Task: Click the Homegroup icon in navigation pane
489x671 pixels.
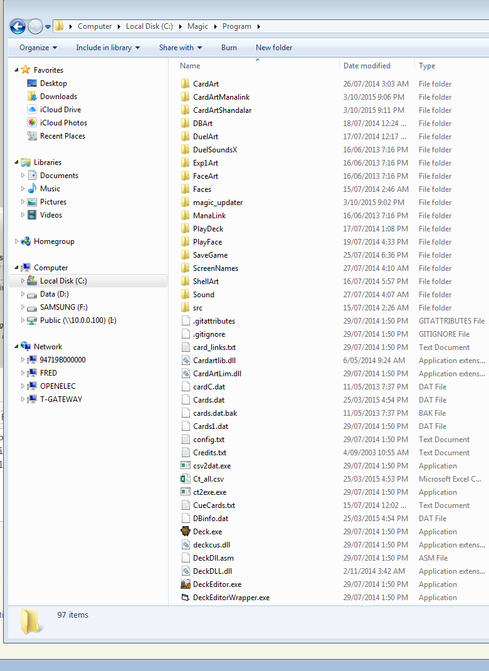Action: 26,241
